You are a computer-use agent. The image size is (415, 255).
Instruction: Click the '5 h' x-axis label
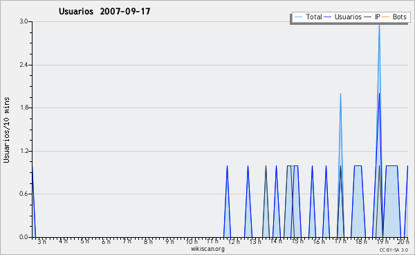(x=84, y=241)
